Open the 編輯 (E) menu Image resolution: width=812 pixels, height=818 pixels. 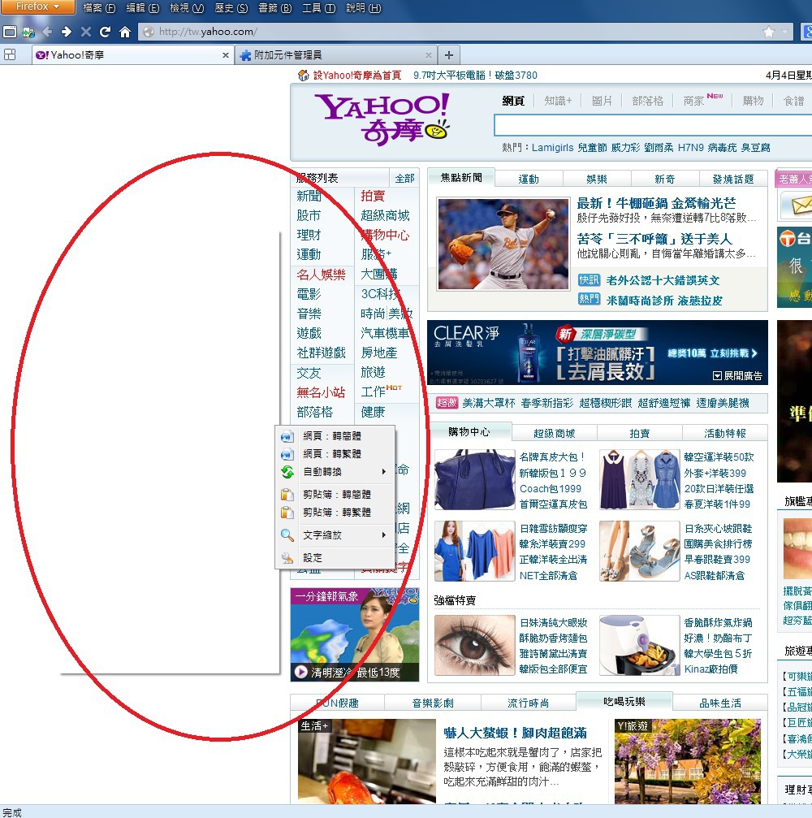[143, 8]
